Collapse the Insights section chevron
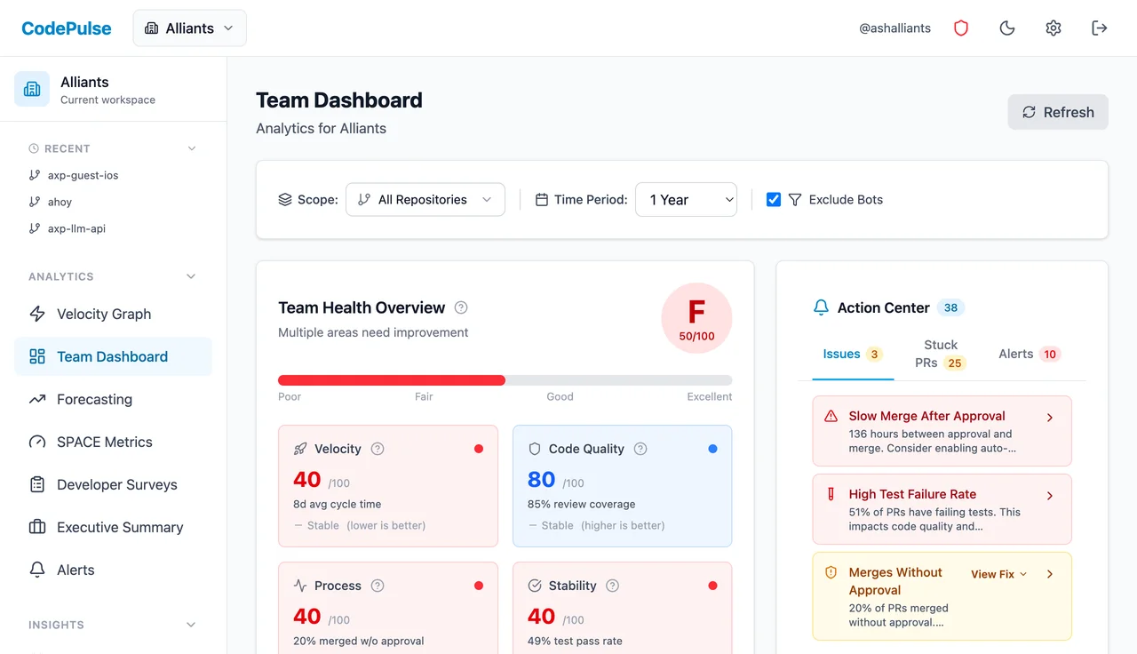 tap(191, 625)
